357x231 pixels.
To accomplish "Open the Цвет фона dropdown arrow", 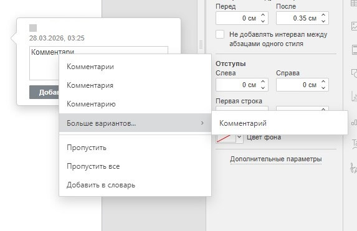I will pos(239,137).
